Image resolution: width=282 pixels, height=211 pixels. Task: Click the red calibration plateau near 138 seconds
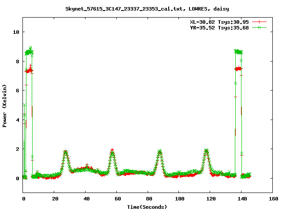pyautogui.click(x=238, y=69)
